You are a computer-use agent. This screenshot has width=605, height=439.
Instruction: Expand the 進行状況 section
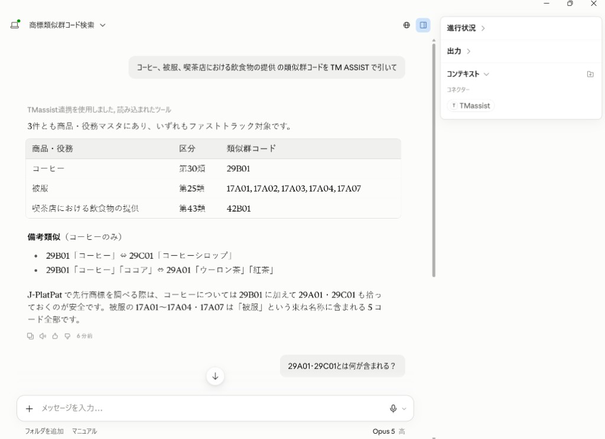(466, 28)
